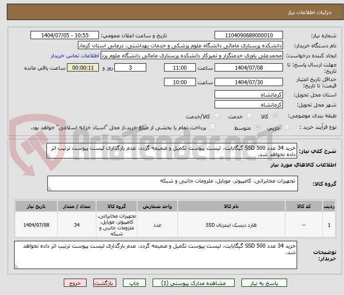Select the متوسط purchase type radio
The image size is (344, 295).
pos(257,127)
